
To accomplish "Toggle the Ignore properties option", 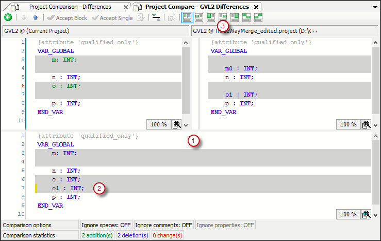I will (225, 225).
